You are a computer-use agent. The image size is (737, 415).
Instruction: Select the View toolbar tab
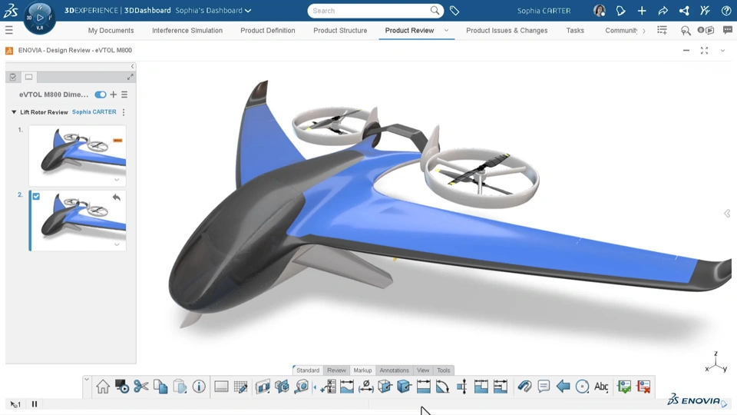(423, 370)
